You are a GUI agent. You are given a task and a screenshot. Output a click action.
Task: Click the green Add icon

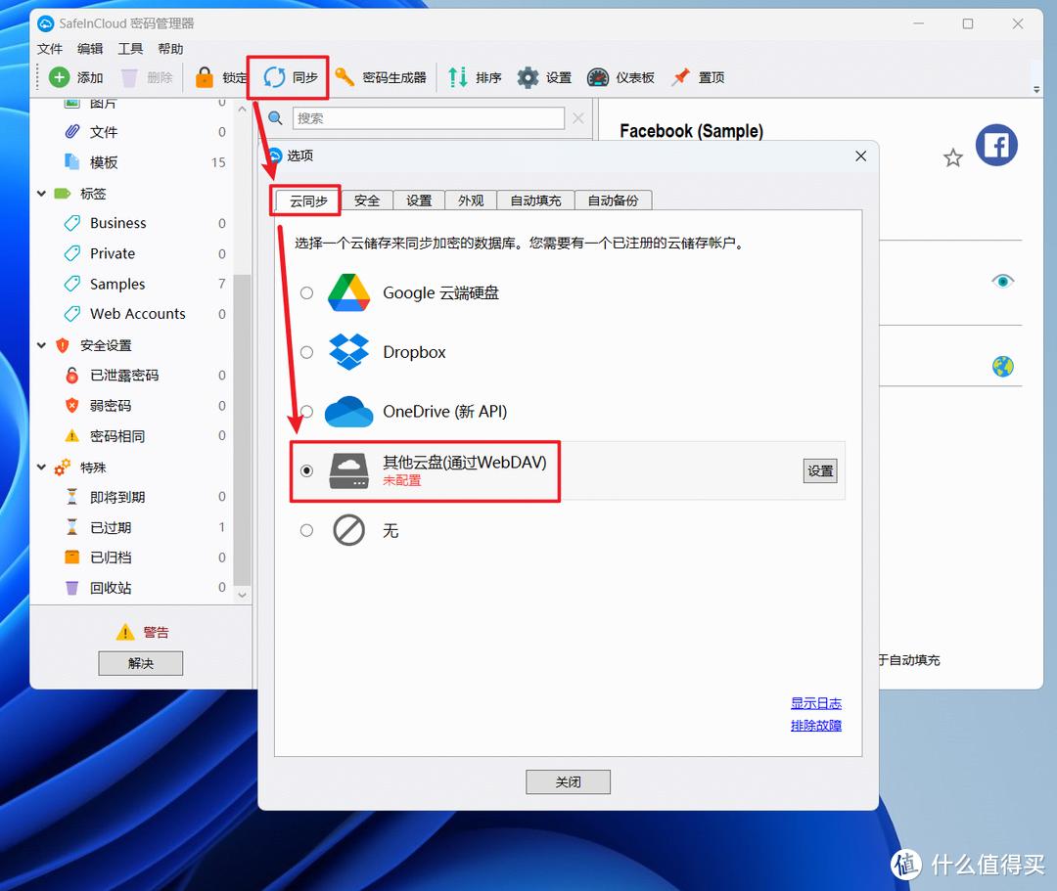[60, 77]
